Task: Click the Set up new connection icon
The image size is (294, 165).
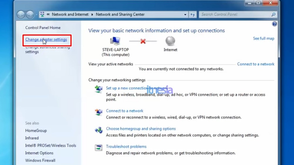Action: coord(98,89)
